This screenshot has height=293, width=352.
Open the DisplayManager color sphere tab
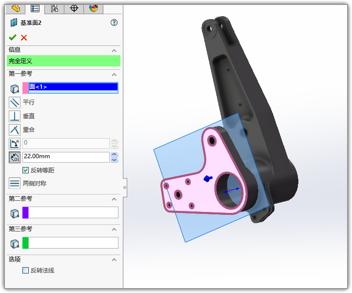[94, 8]
